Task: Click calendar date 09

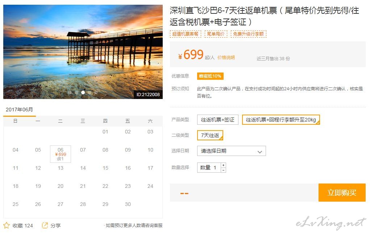Action: click(x=128, y=150)
